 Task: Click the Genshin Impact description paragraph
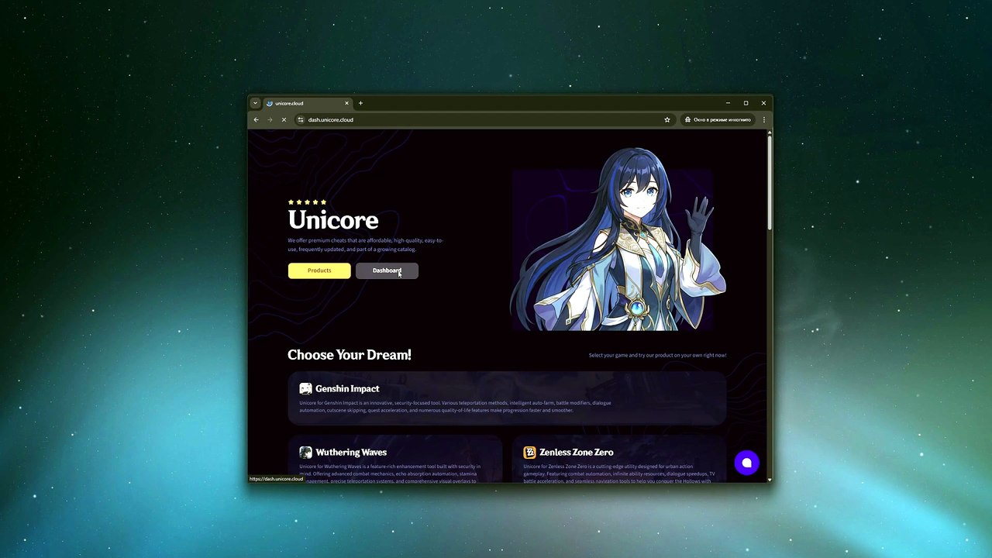[455, 406]
